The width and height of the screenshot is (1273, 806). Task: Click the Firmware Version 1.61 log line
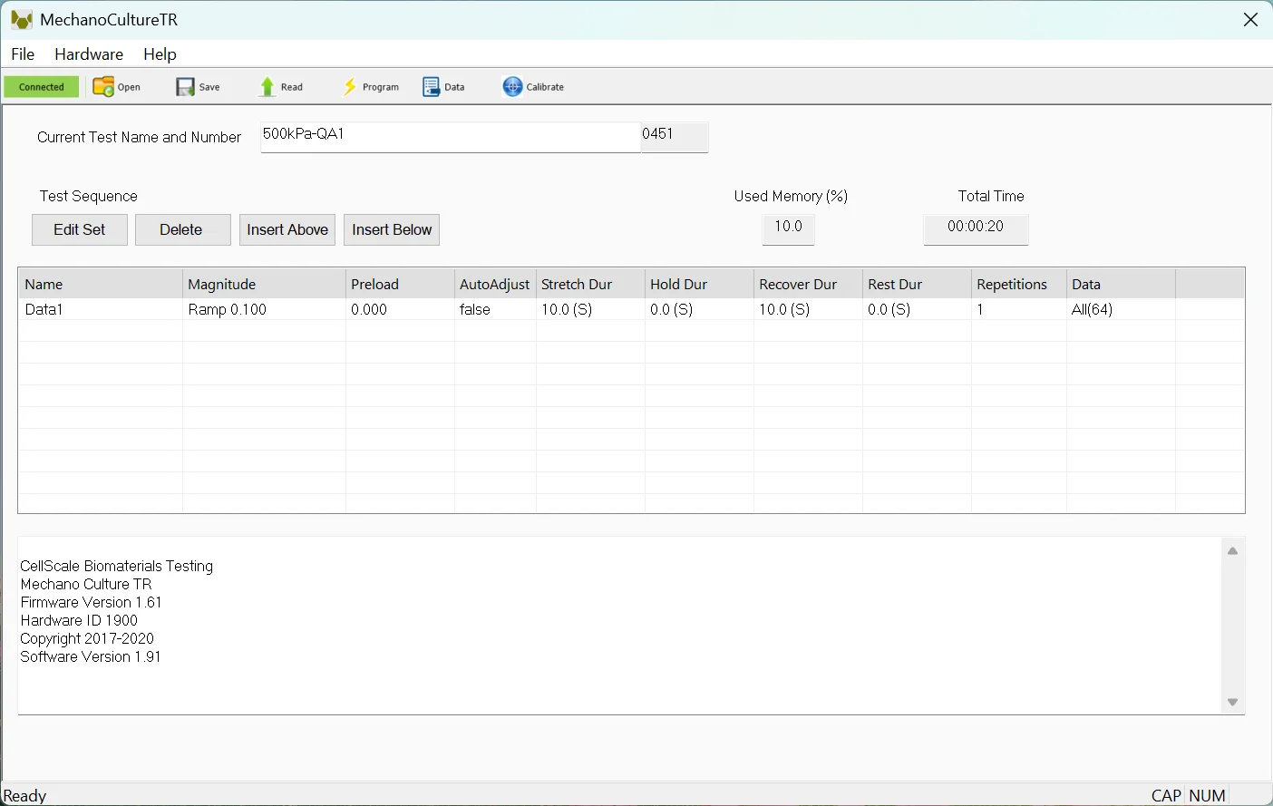91,602
